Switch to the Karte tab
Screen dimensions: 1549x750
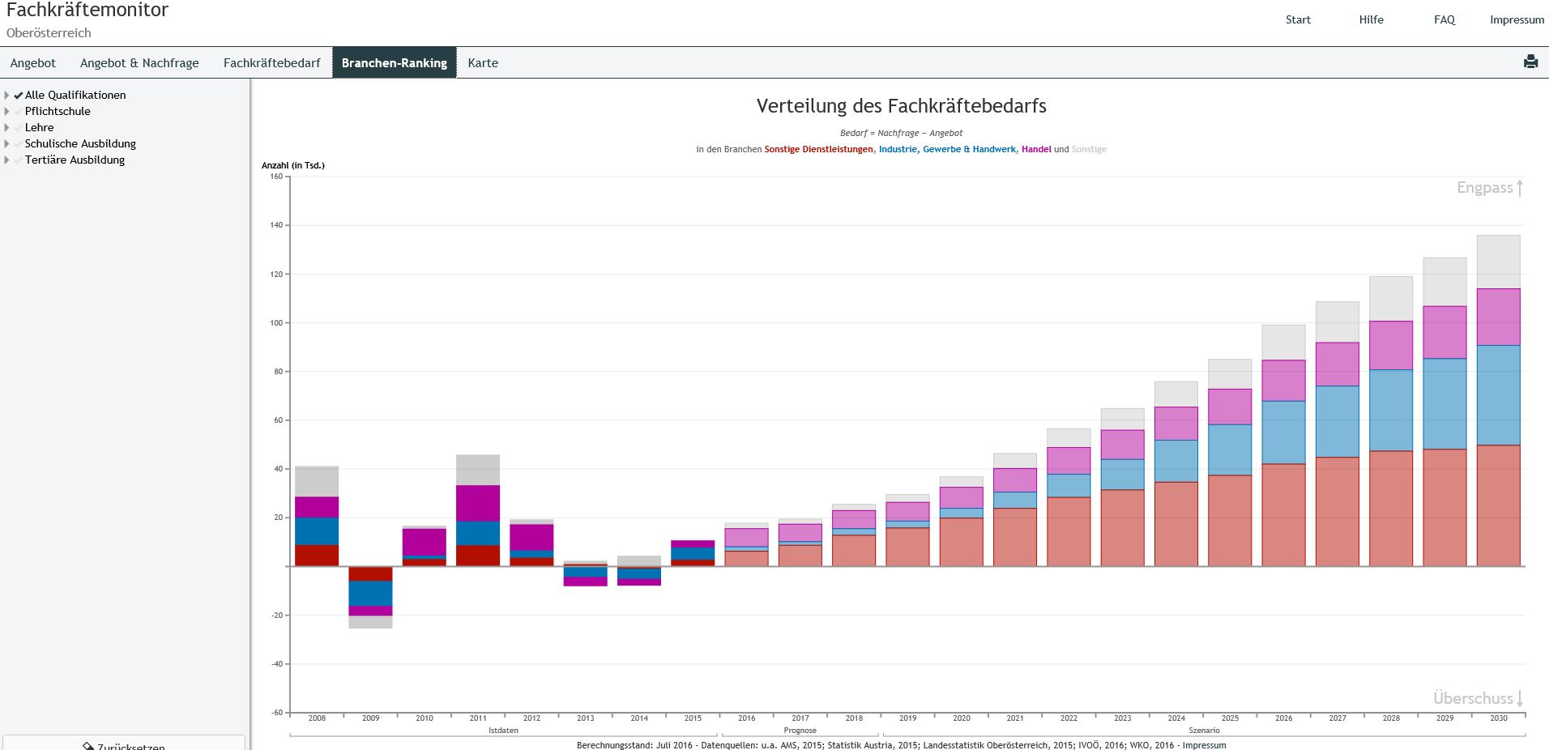(483, 63)
